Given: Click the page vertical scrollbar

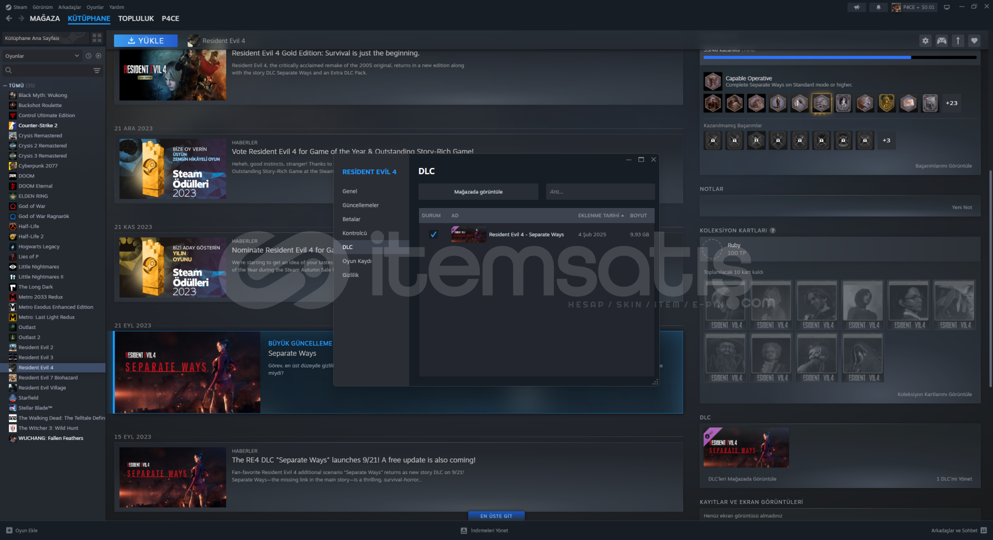Looking at the screenshot, I should click(x=990, y=279).
